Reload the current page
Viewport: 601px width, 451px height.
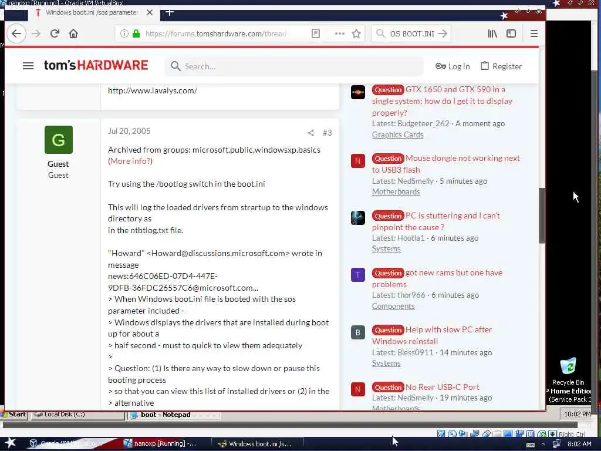point(55,33)
